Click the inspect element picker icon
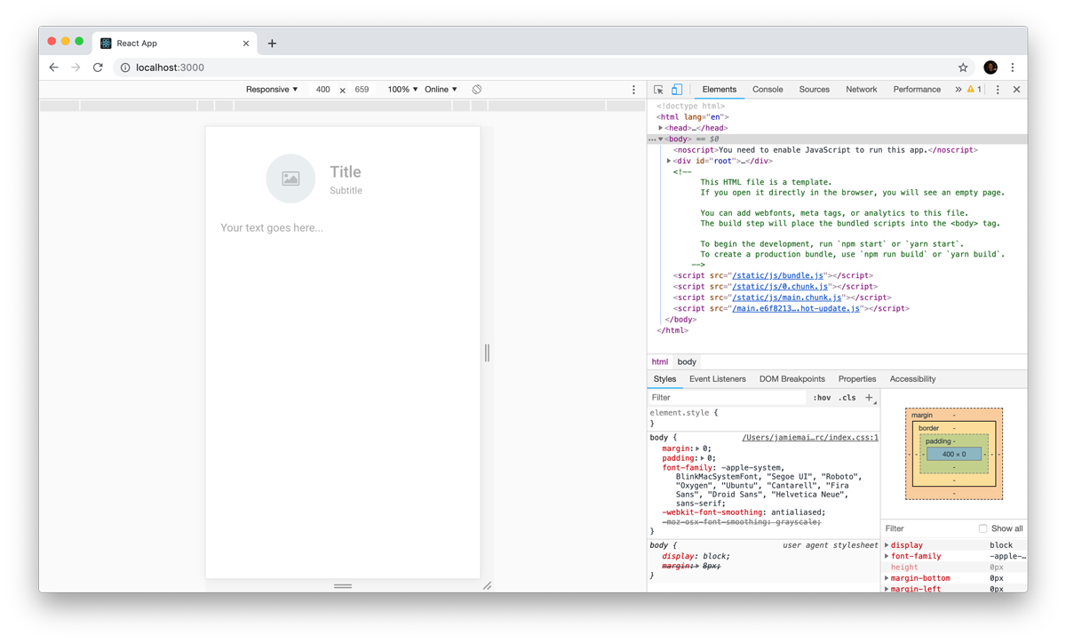Viewport: 1066px width, 643px height. [658, 90]
